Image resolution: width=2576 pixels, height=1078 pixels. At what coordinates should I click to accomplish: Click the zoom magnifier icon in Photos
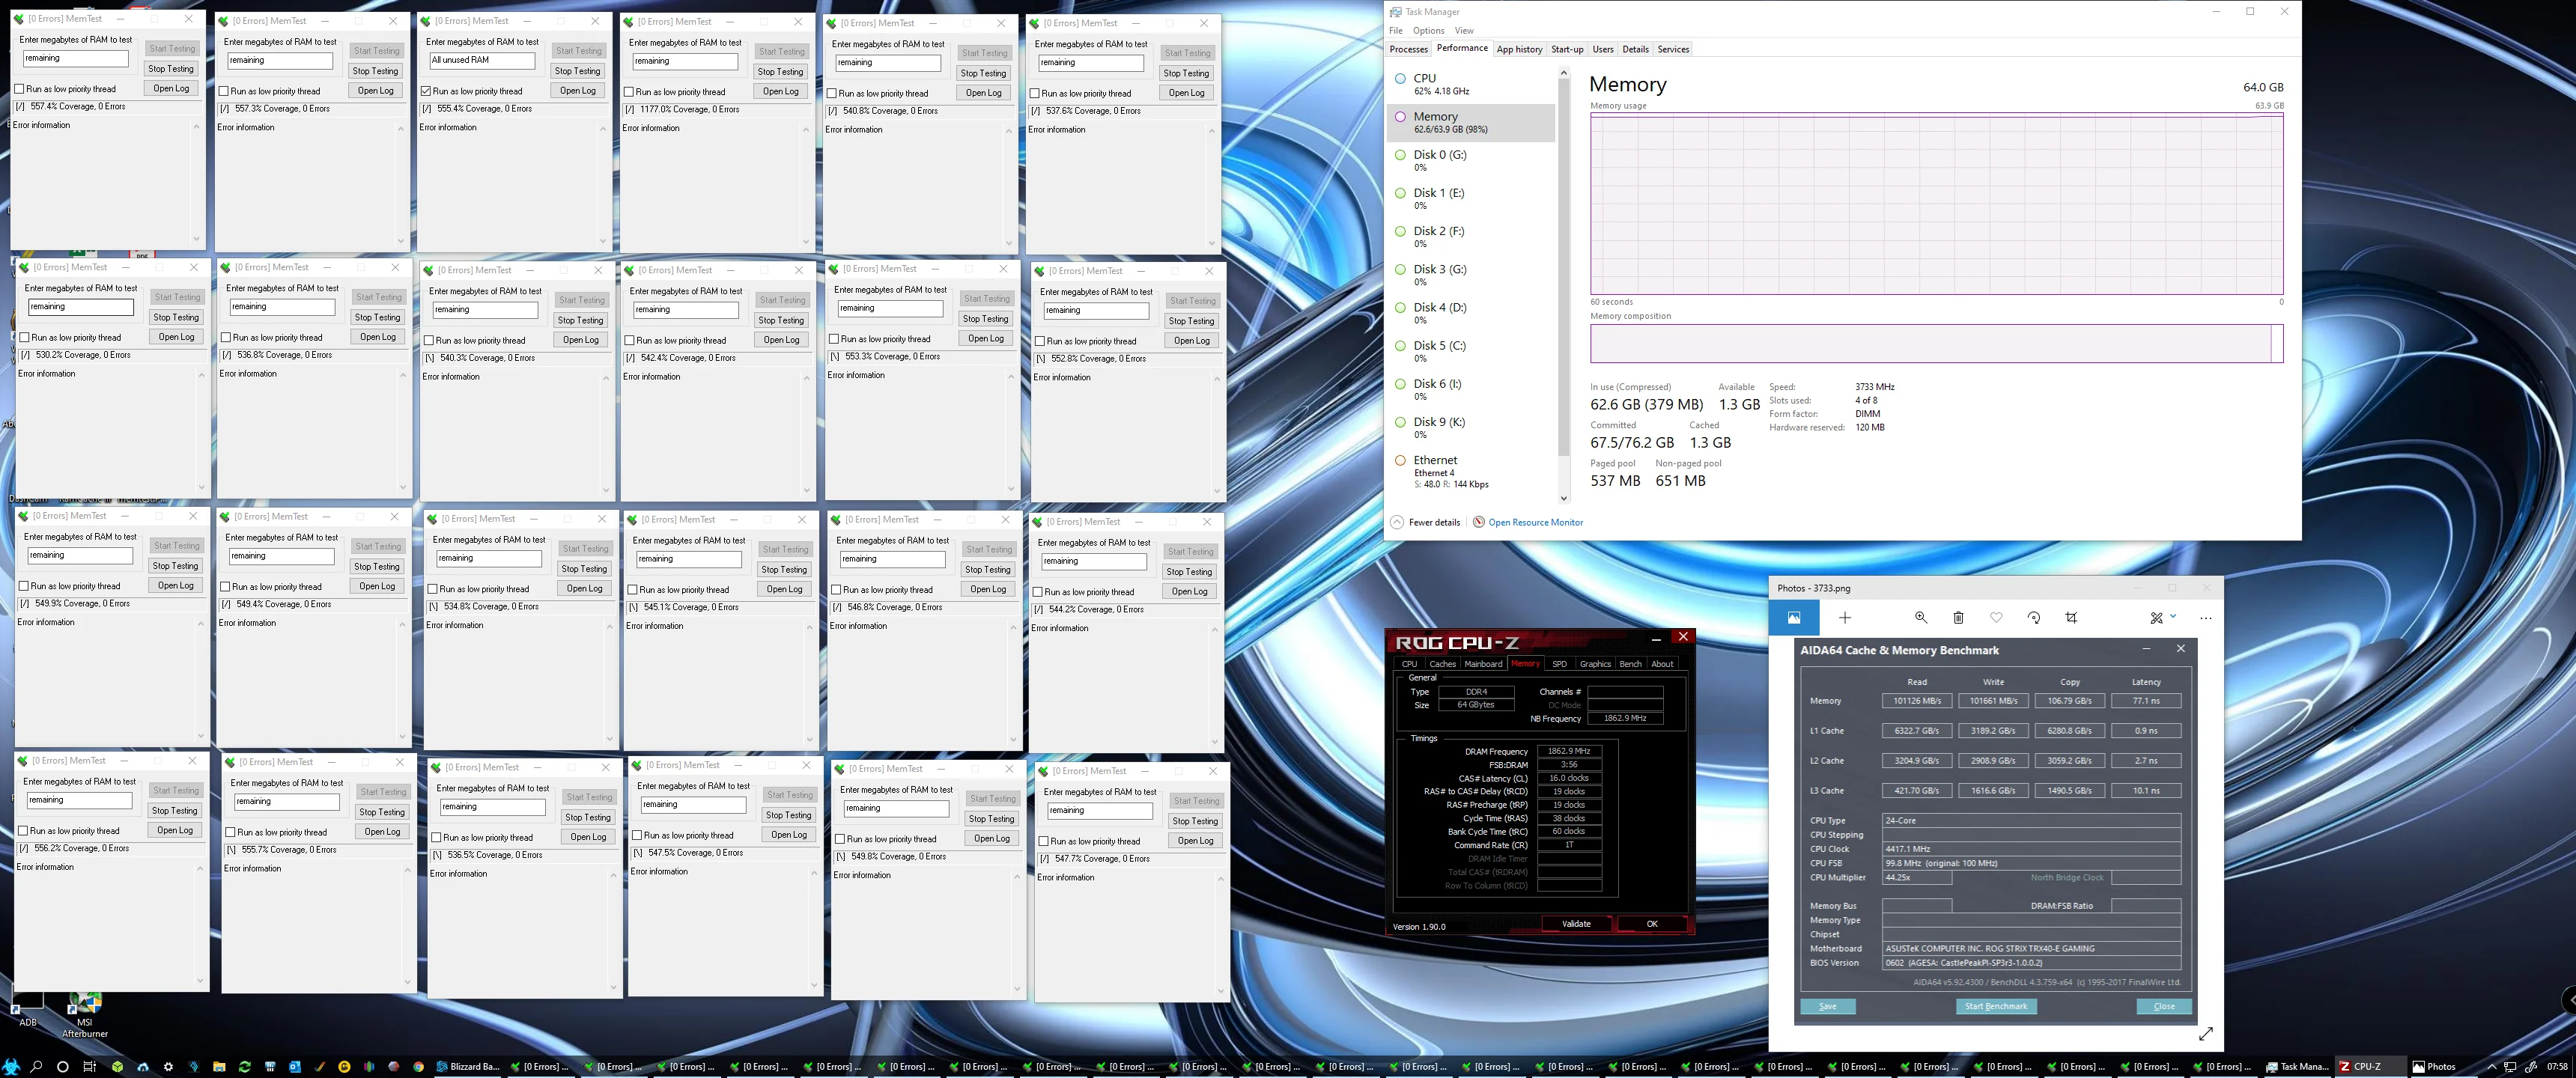pos(1920,618)
